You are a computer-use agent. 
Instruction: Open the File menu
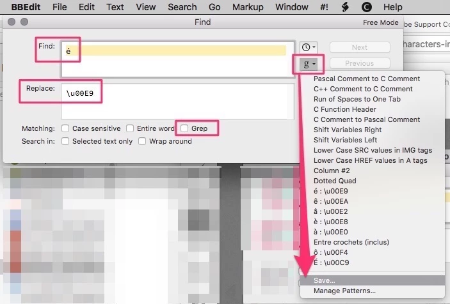(x=60, y=7)
